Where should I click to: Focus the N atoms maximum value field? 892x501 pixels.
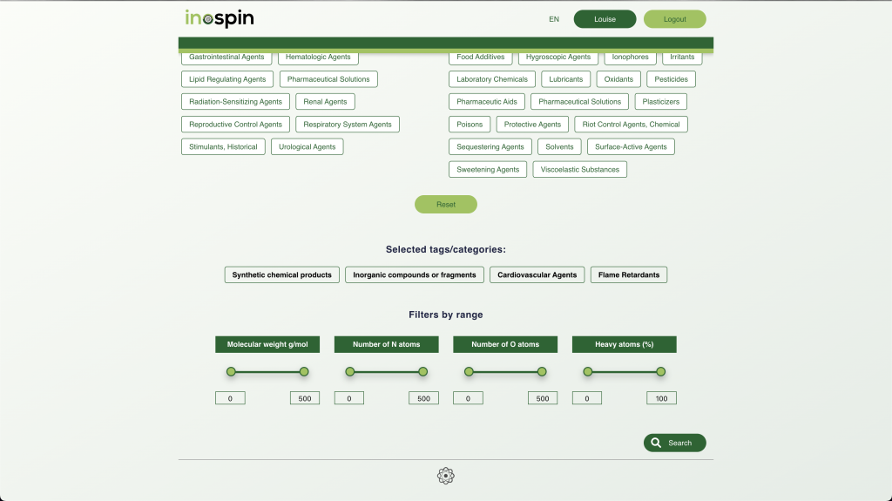[424, 398]
